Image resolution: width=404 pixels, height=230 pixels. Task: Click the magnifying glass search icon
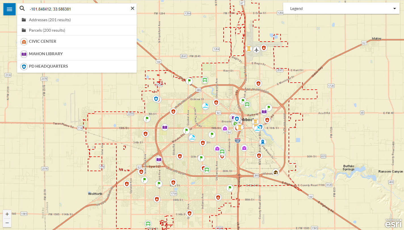(22, 9)
